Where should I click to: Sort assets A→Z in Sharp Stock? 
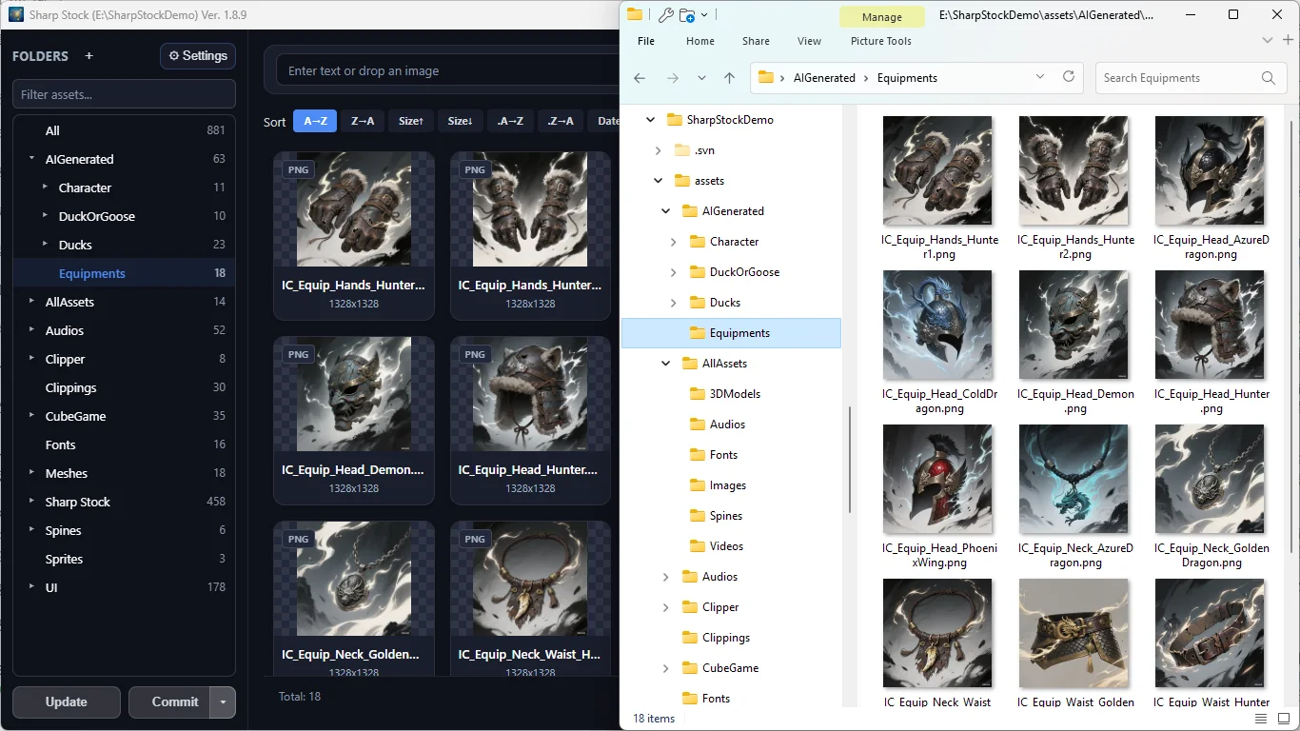[315, 121]
